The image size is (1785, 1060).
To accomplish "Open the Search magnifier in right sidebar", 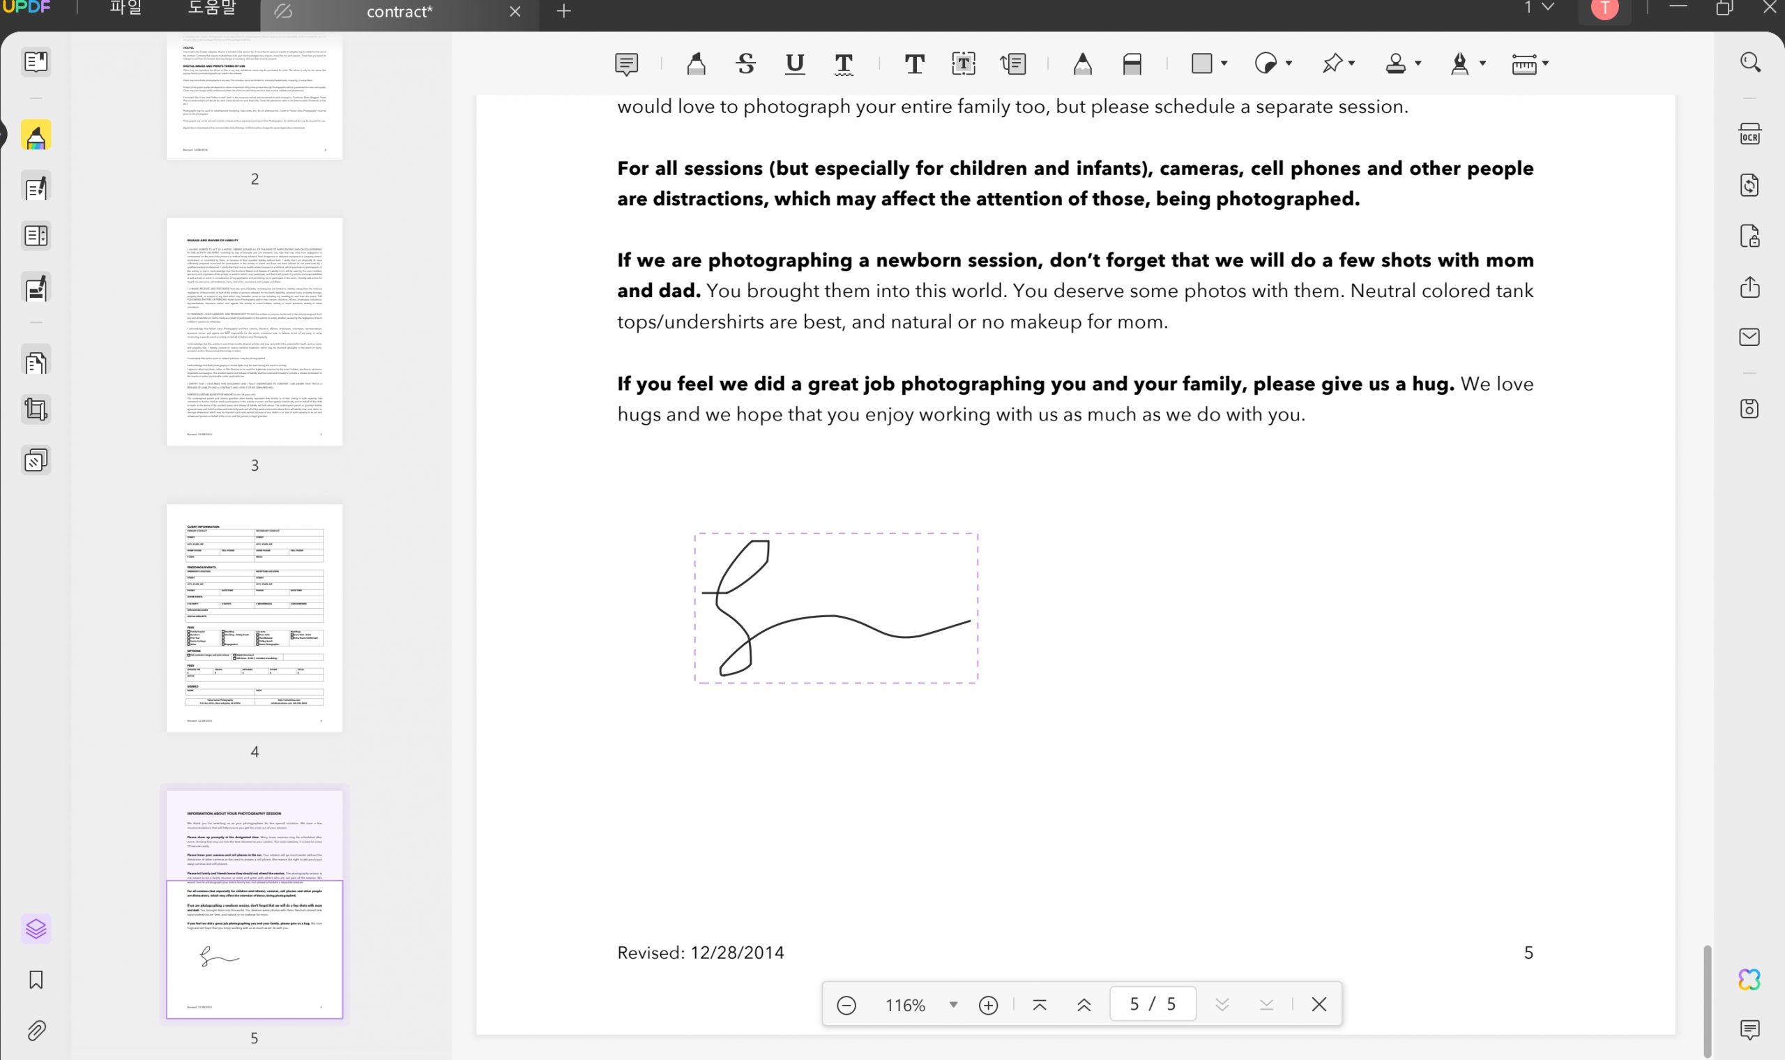I will click(1749, 62).
